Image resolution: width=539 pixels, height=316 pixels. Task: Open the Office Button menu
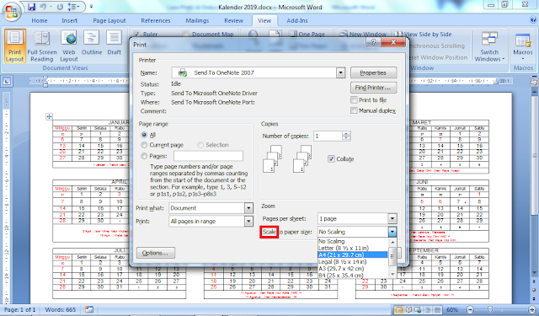(x=11, y=11)
